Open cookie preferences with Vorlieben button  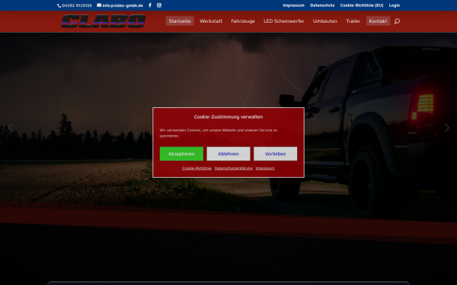276,154
